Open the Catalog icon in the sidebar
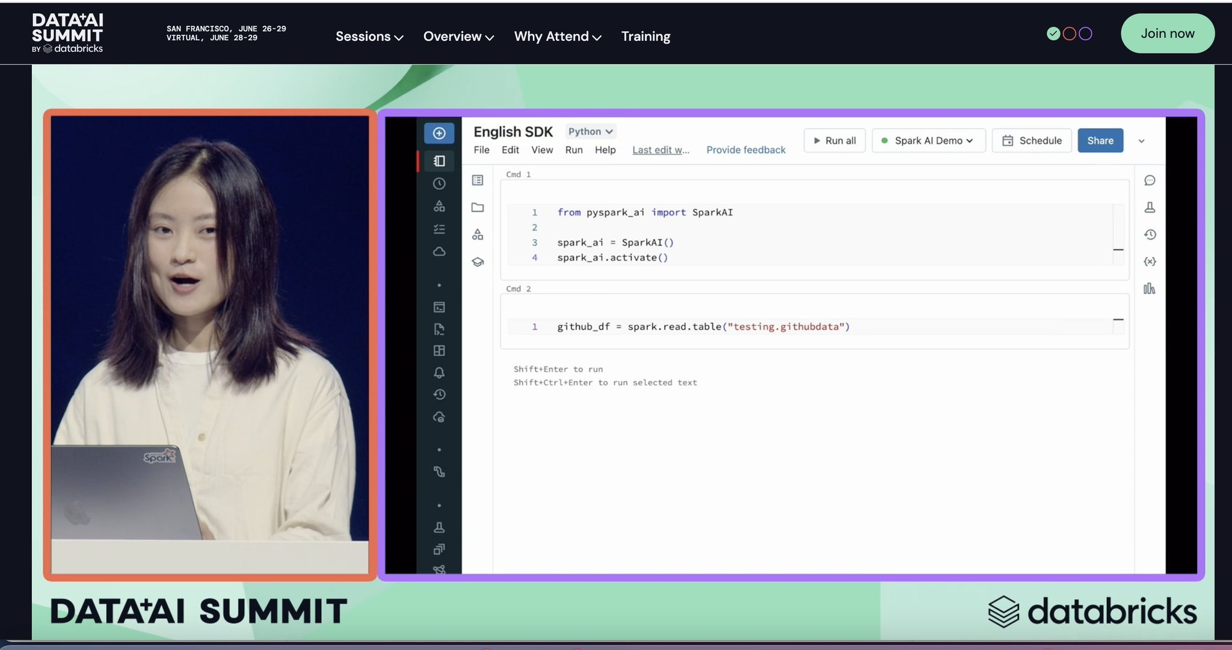The width and height of the screenshot is (1232, 650). [x=439, y=206]
